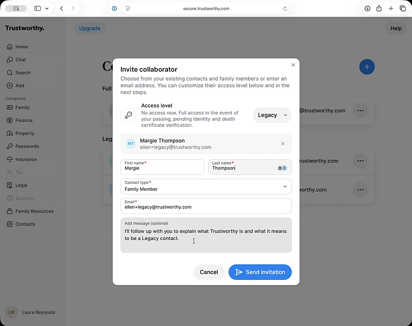Click Cancel in the dialog
Screen dimensions: 412x326
coord(209,272)
